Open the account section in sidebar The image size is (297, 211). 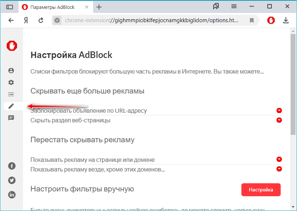[11, 71]
